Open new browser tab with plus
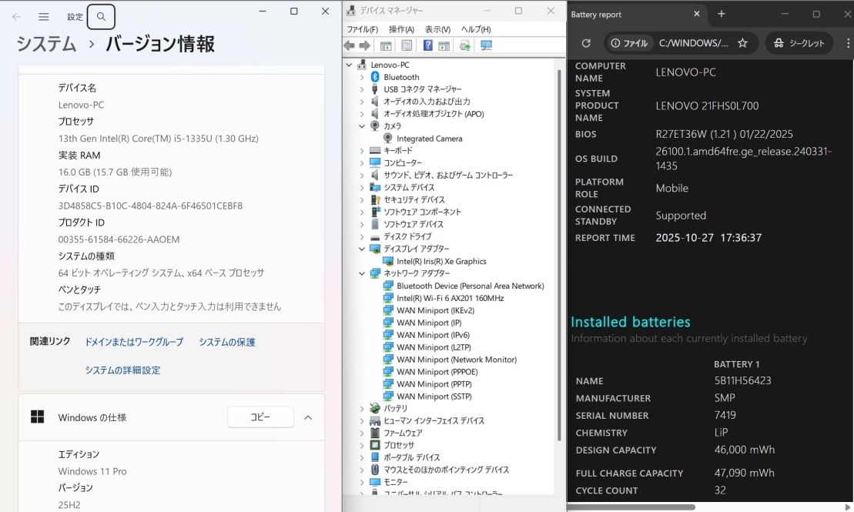854x512 pixels. coord(722,14)
